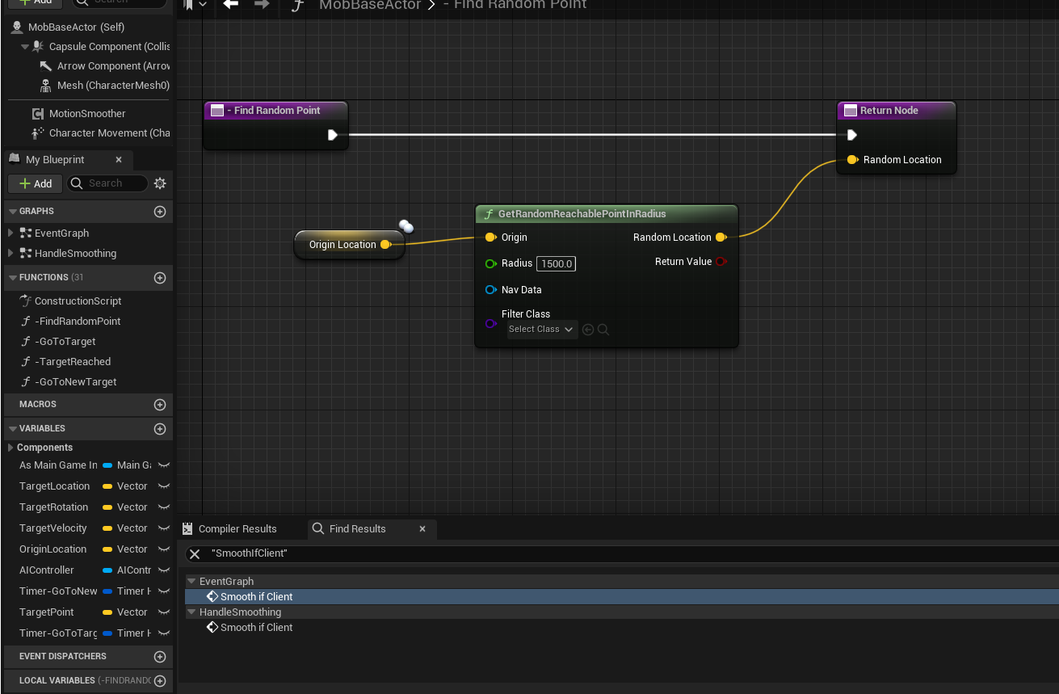The width and height of the screenshot is (1059, 694).
Task: Open the ConstructionScript function
Action: point(78,301)
